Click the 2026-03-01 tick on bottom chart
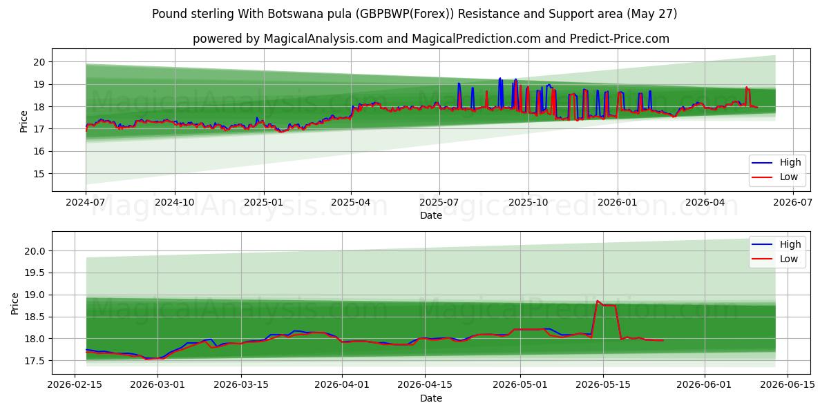The height and width of the screenshot is (414, 829). [x=158, y=386]
